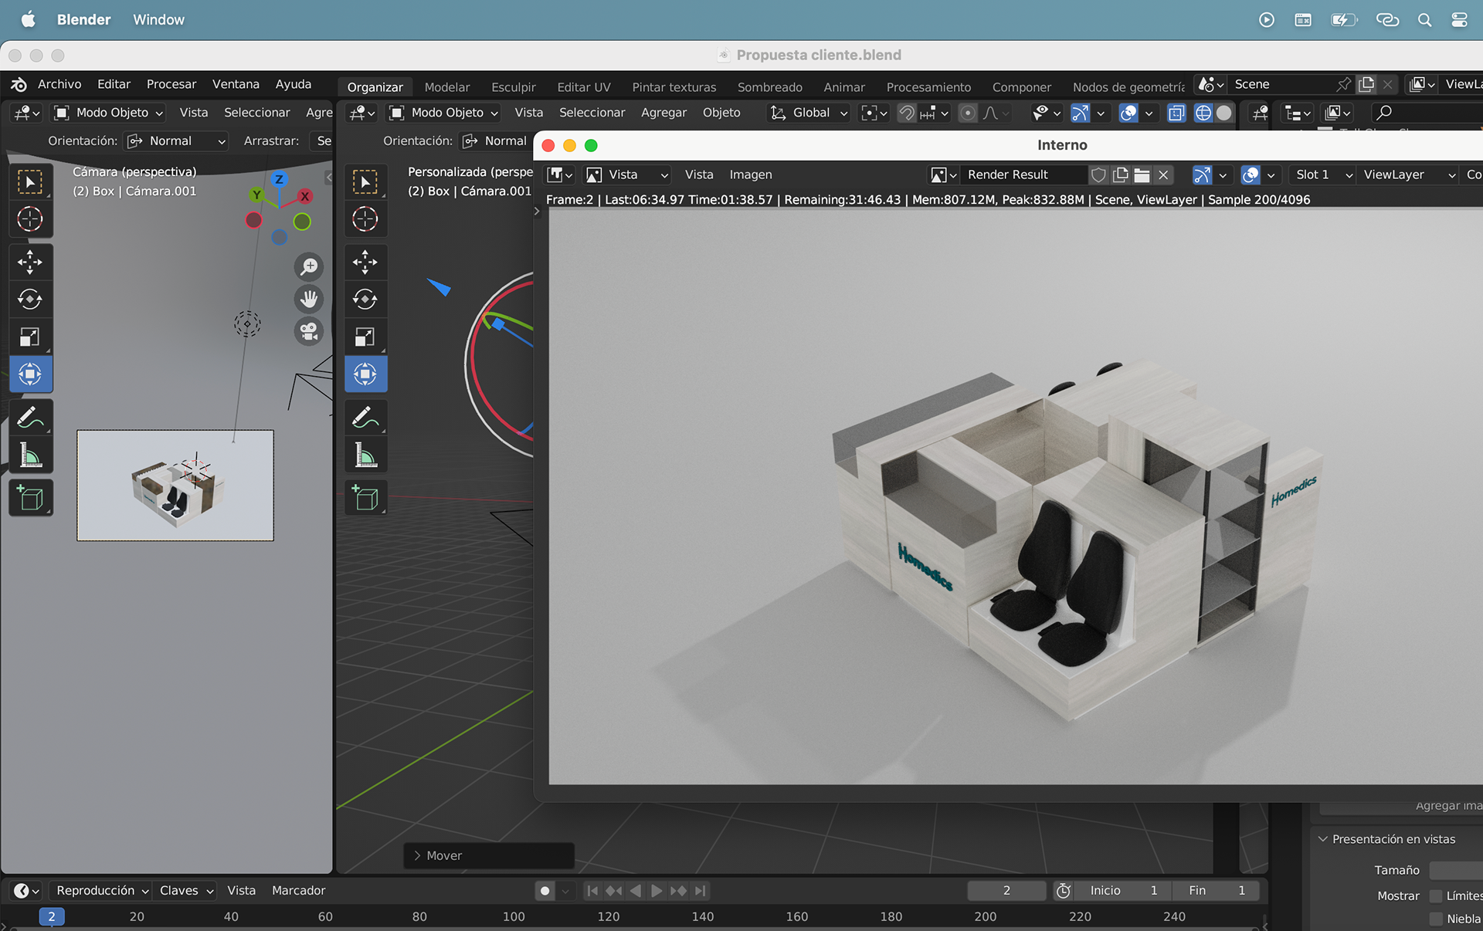This screenshot has height=931, width=1483.
Task: Toggle auto keying record button in timeline
Action: click(x=545, y=891)
